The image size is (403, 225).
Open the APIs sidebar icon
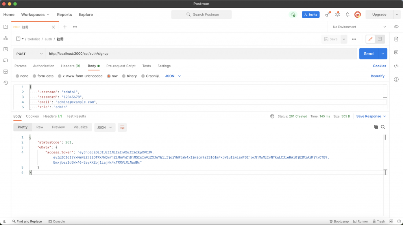[x=6, y=38]
